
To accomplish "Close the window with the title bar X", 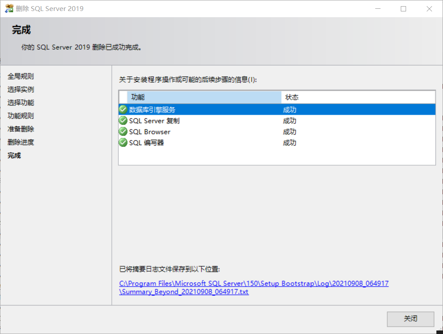I will 429,9.
